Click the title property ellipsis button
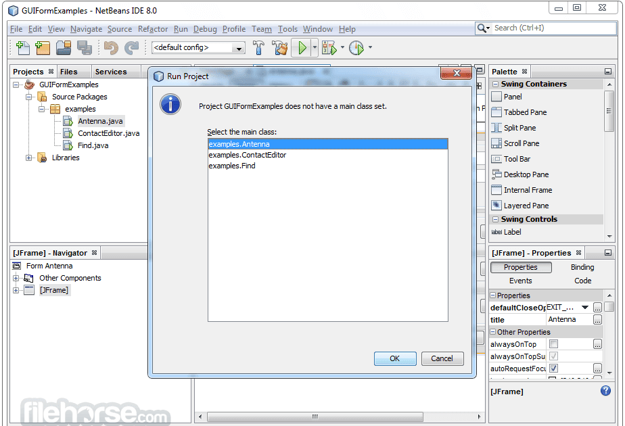 click(x=597, y=320)
